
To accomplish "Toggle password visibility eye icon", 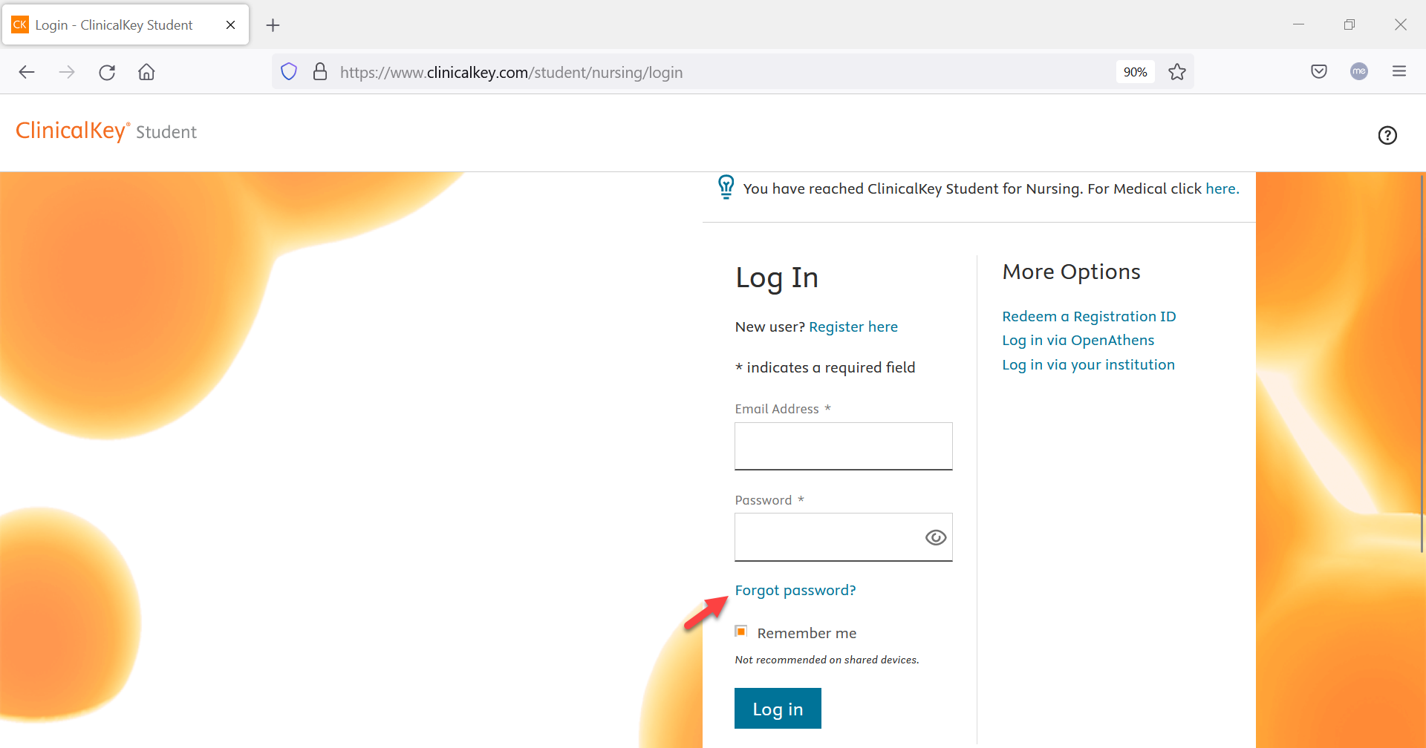I will [935, 537].
